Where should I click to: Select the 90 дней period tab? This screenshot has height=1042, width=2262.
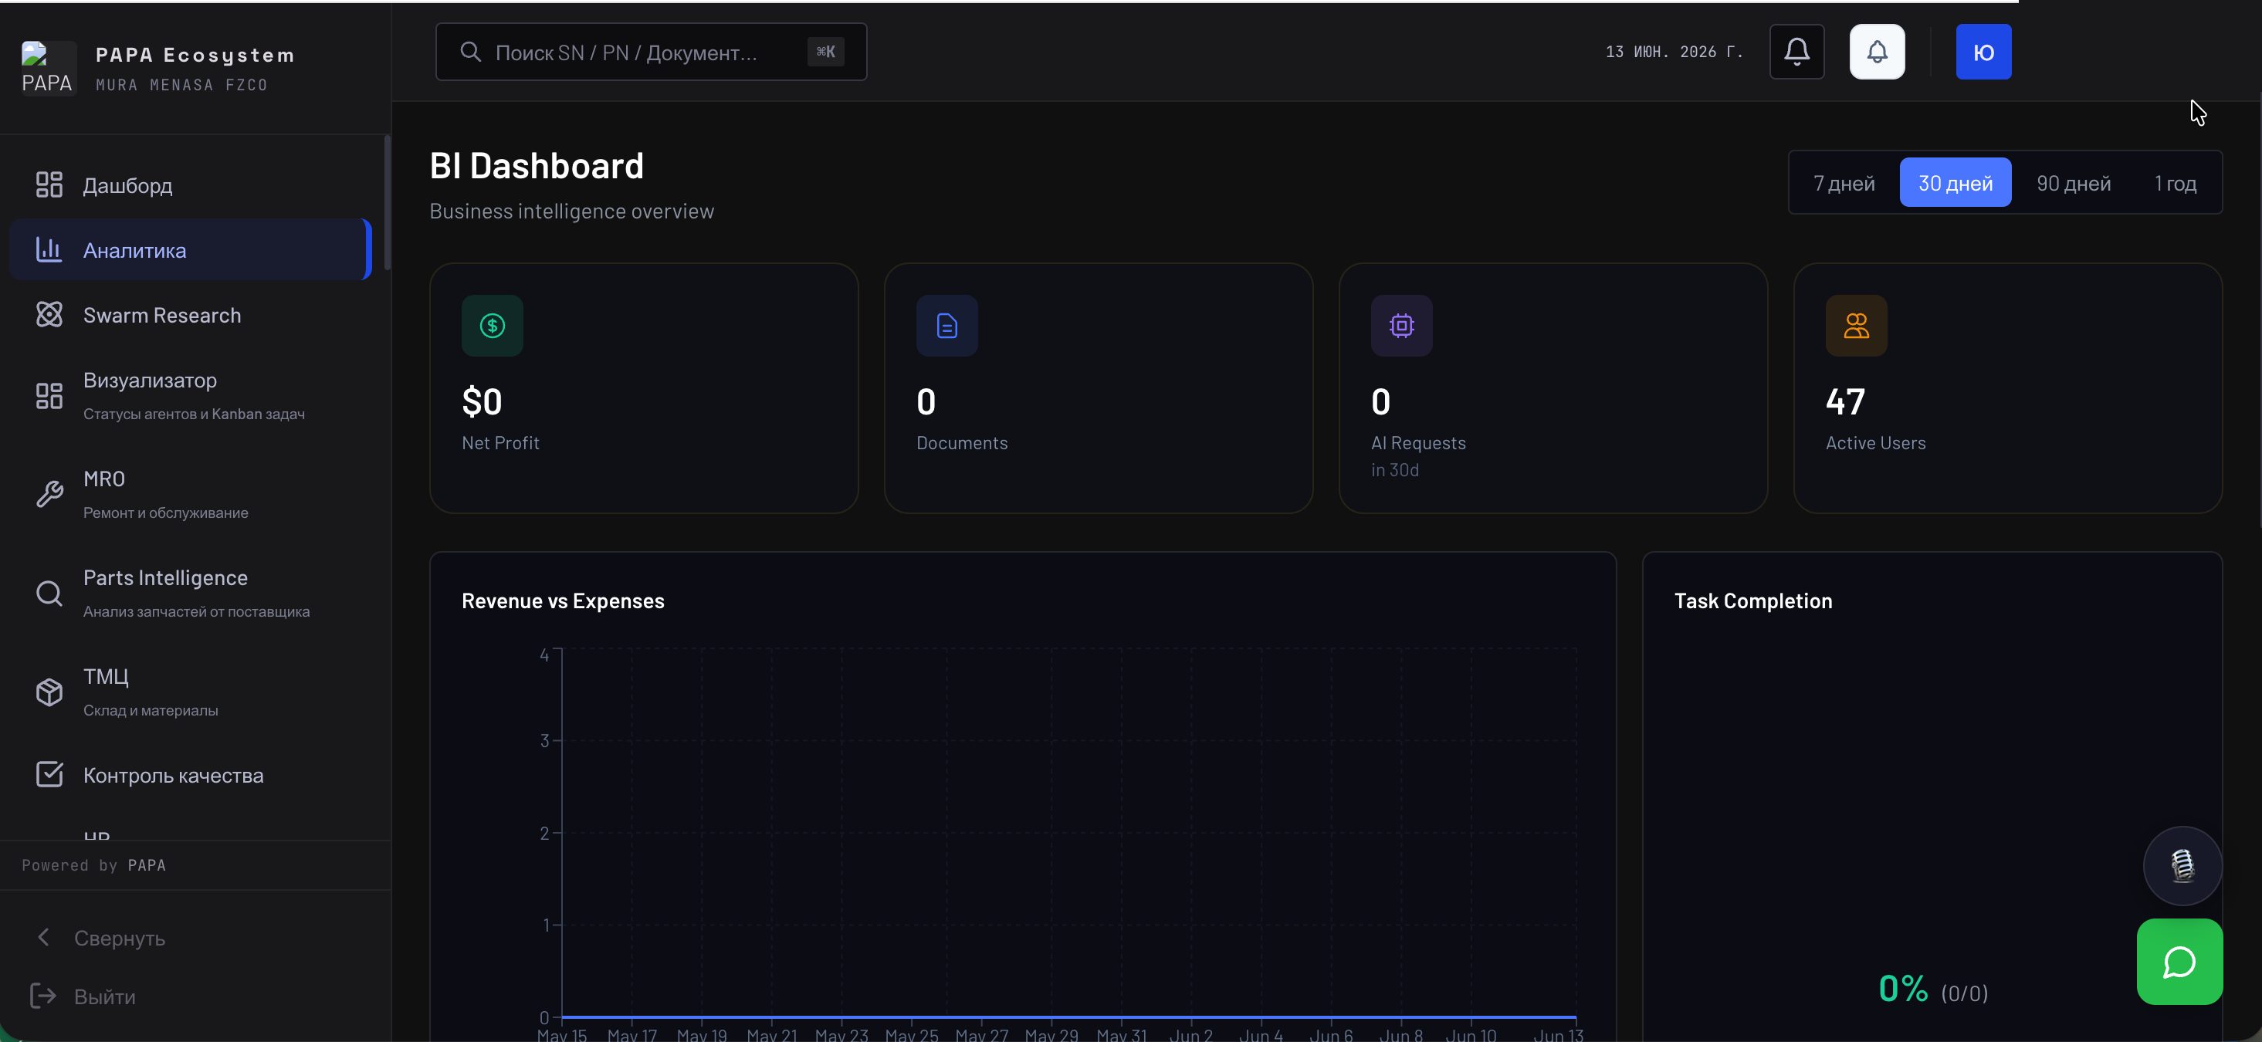pyautogui.click(x=2073, y=183)
